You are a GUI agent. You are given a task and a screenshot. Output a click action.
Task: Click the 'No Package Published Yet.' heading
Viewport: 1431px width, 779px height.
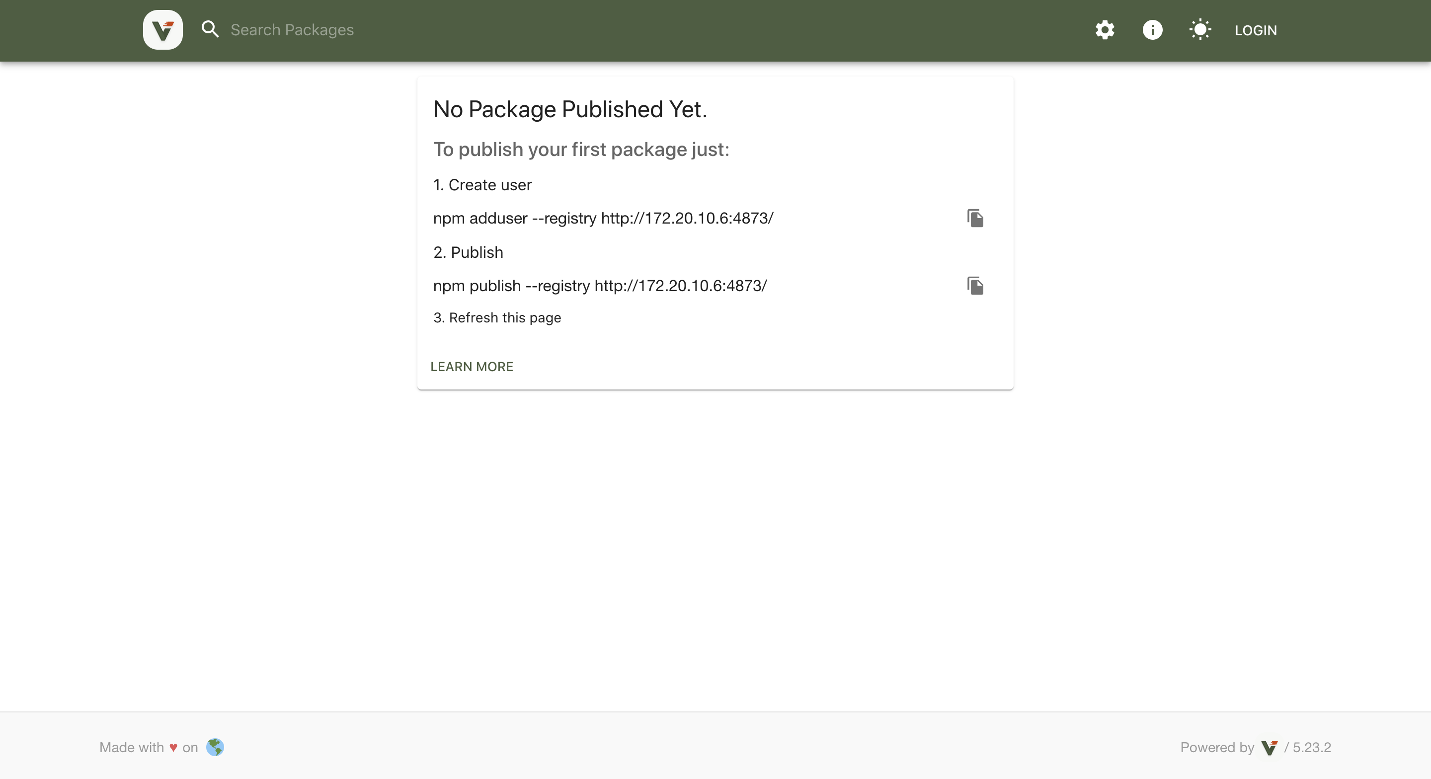coord(570,109)
